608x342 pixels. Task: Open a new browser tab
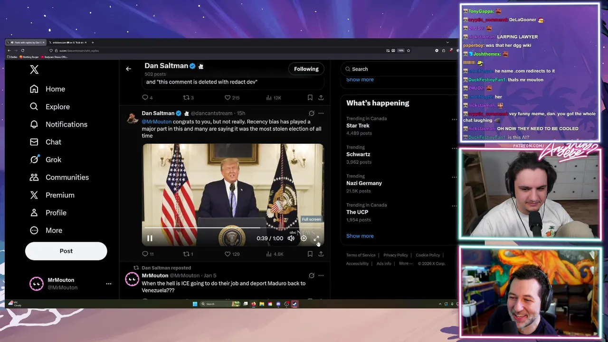point(93,43)
